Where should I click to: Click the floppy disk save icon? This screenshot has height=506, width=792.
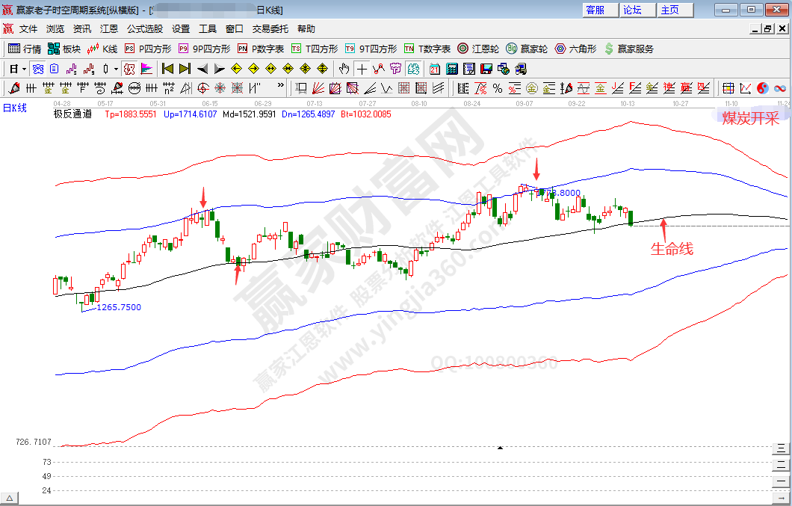[x=486, y=69]
